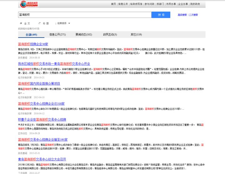Click the 工作信息 category label
The height and width of the screenshot is (174, 225).
pyautogui.click(x=22, y=173)
